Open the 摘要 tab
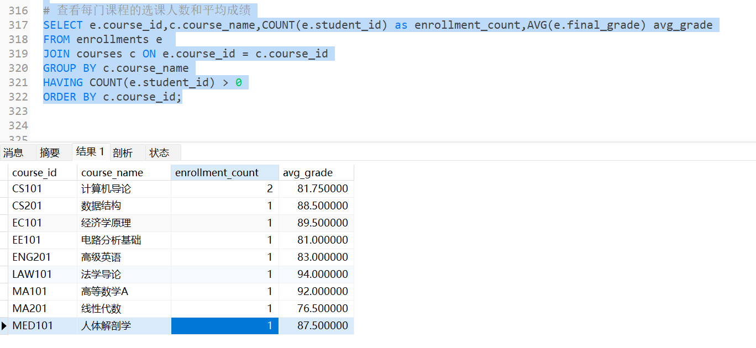756x348 pixels. pos(50,153)
